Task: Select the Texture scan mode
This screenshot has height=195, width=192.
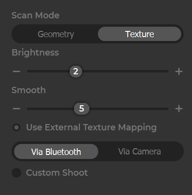Action: (x=140, y=34)
